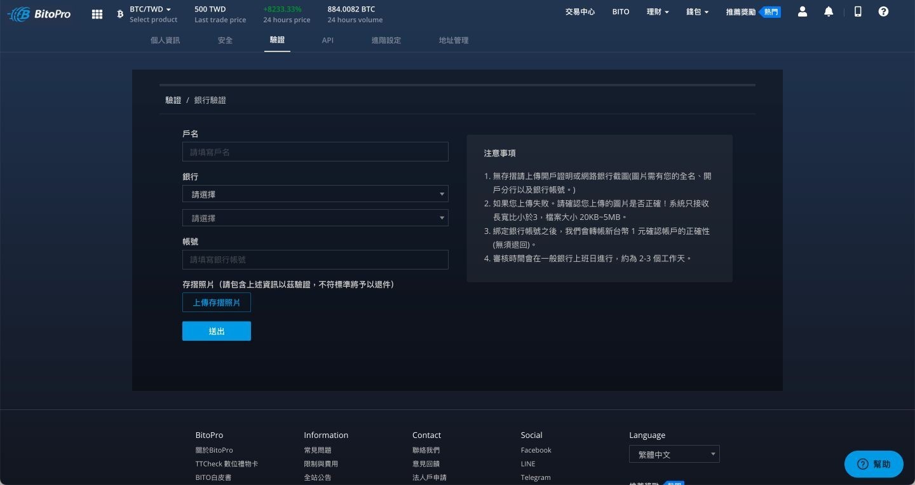Open the notifications bell icon
This screenshot has width=915, height=485.
coord(828,11)
